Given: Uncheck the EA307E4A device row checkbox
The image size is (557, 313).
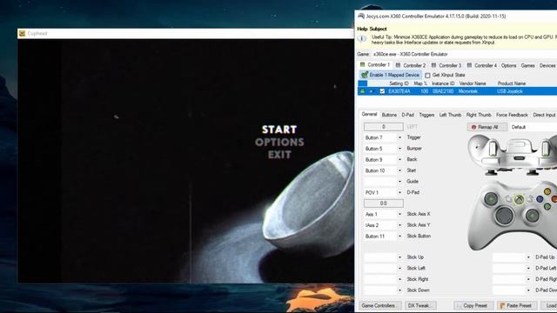Looking at the screenshot, I should tap(382, 91).
